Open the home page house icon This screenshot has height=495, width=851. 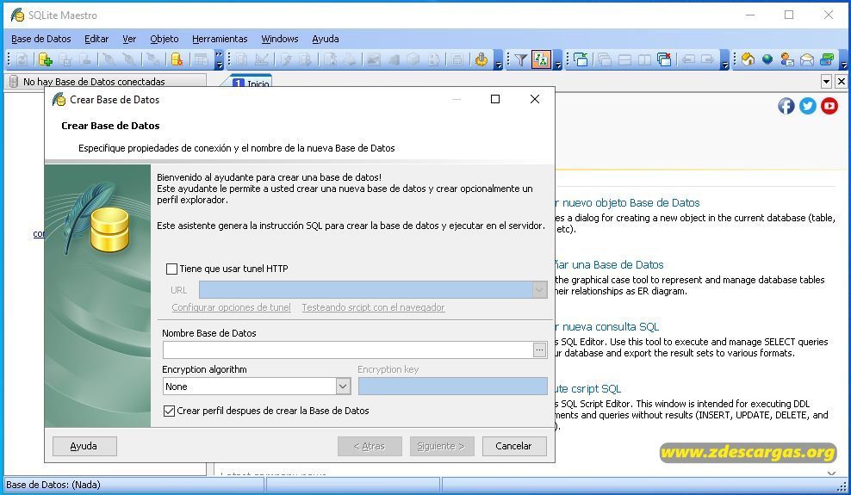[748, 59]
